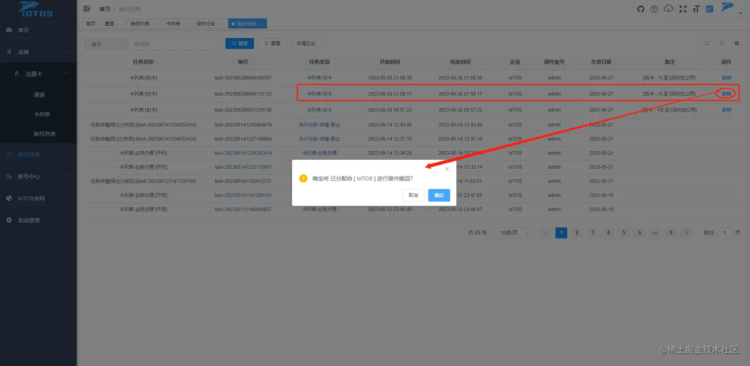
Task: Click the round refresh icon above table
Action: (x=722, y=43)
